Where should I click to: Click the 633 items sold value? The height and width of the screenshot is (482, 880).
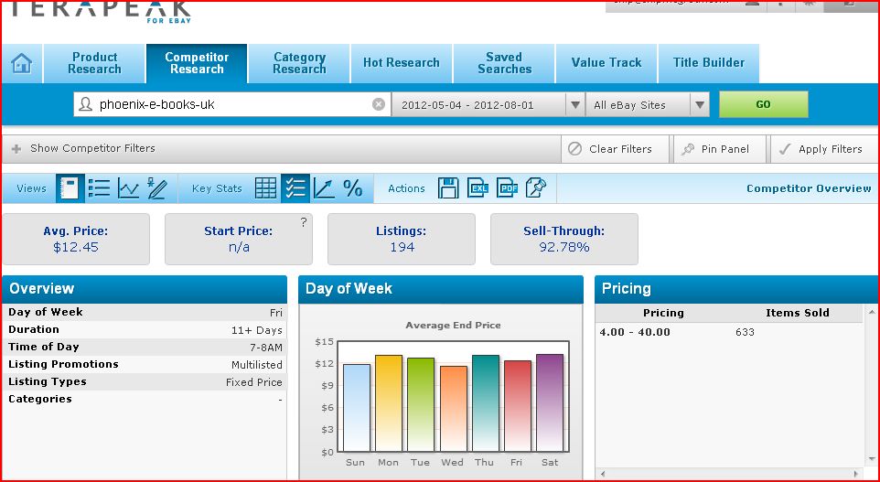click(x=745, y=332)
